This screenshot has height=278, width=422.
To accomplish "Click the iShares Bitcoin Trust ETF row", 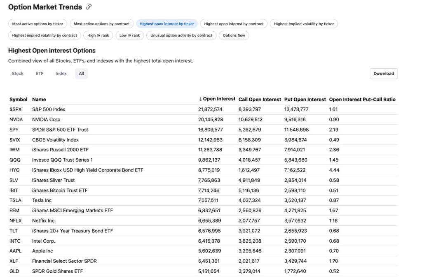I will 60,190.
